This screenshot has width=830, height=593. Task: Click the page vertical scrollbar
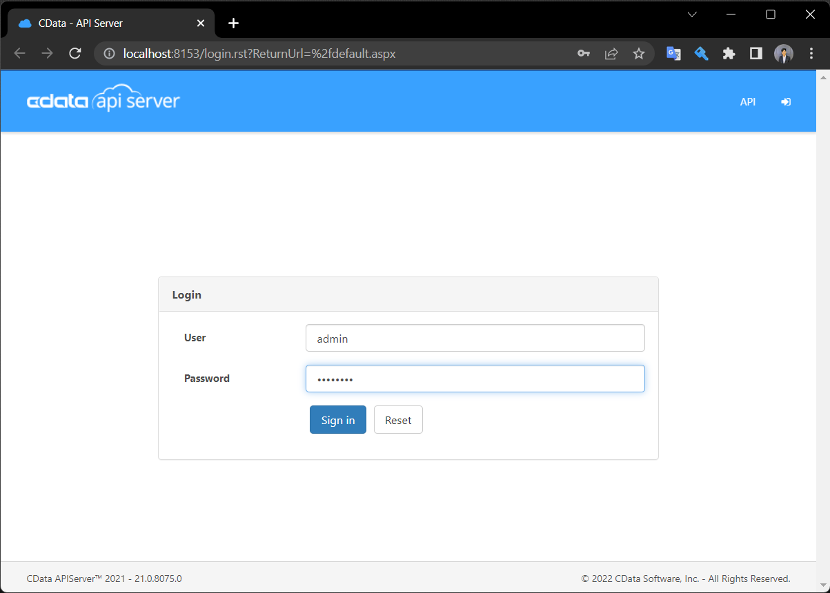click(822, 331)
